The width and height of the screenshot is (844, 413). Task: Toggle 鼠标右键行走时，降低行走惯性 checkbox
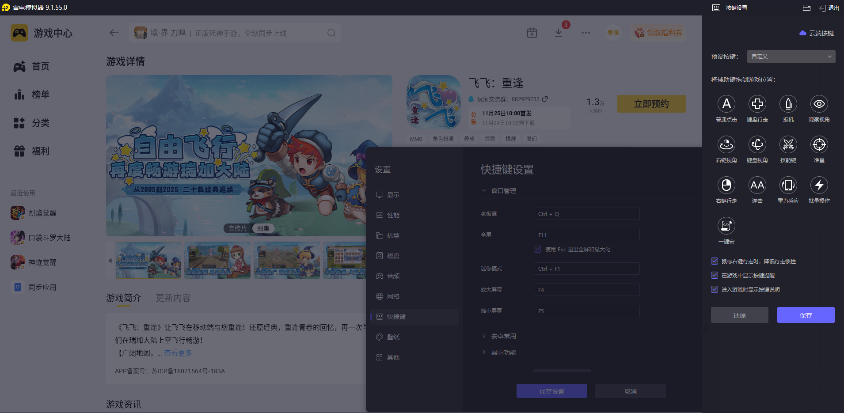pos(715,261)
